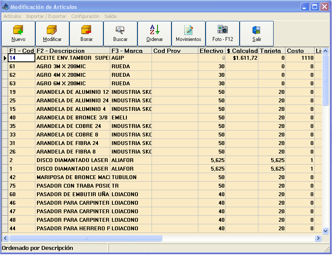
Task: Click the EMELI brand cell
Action: pos(131,118)
